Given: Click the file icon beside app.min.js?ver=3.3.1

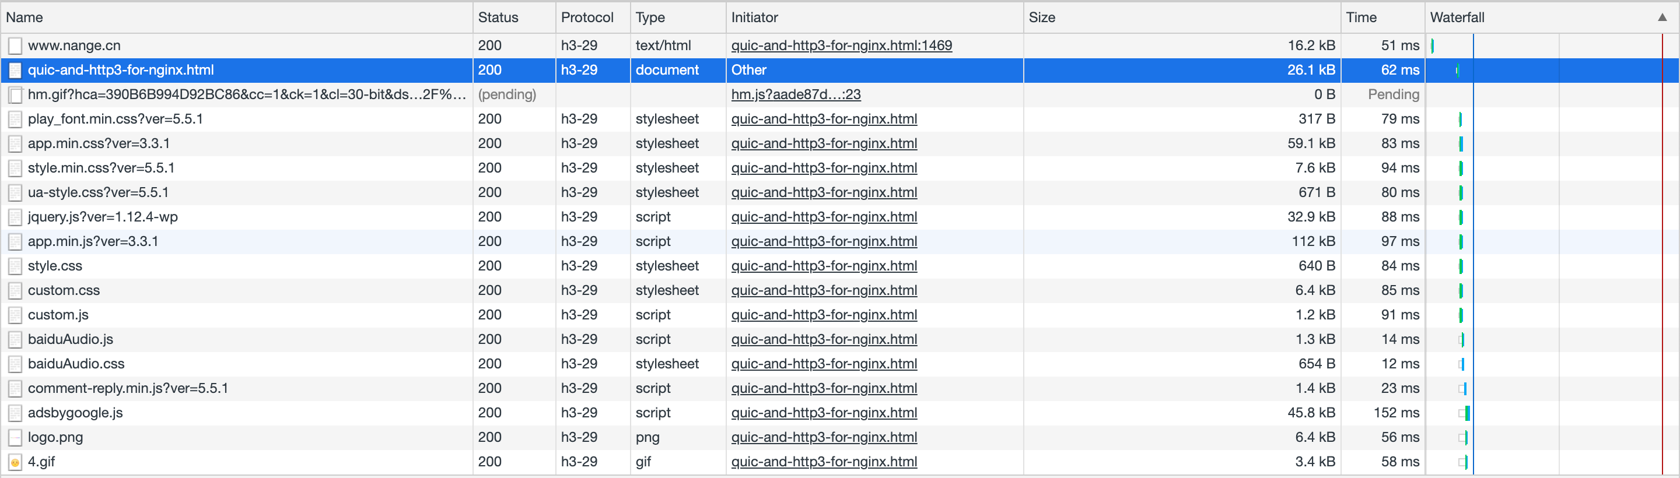Looking at the screenshot, I should pyautogui.click(x=15, y=241).
